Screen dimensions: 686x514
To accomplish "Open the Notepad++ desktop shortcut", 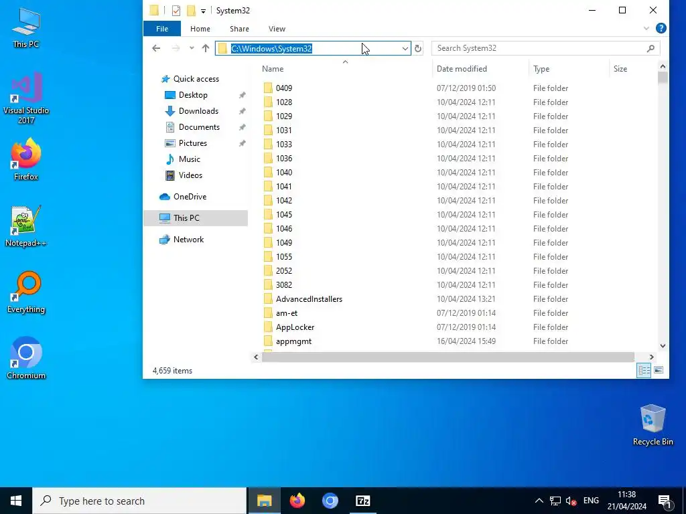I will pos(26,226).
